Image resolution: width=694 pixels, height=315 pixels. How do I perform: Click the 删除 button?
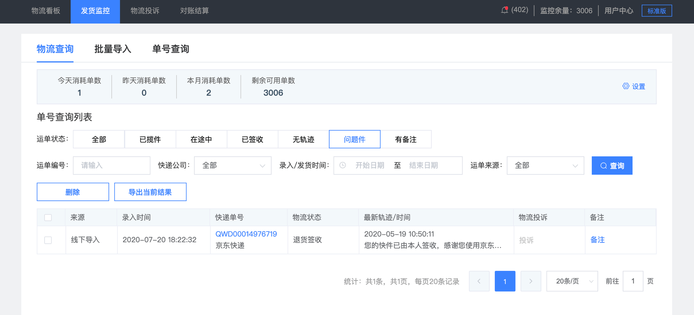click(x=73, y=192)
